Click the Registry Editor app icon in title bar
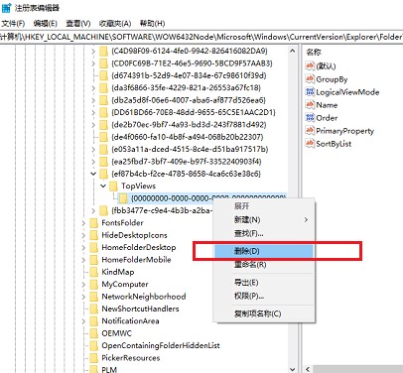 [x=6, y=7]
